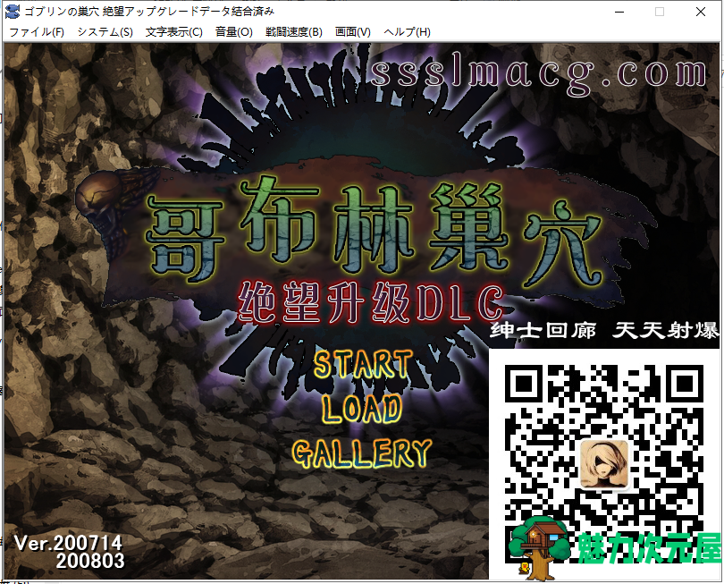724x584 pixels.
Task: Click START to begin the game
Action: (x=363, y=365)
